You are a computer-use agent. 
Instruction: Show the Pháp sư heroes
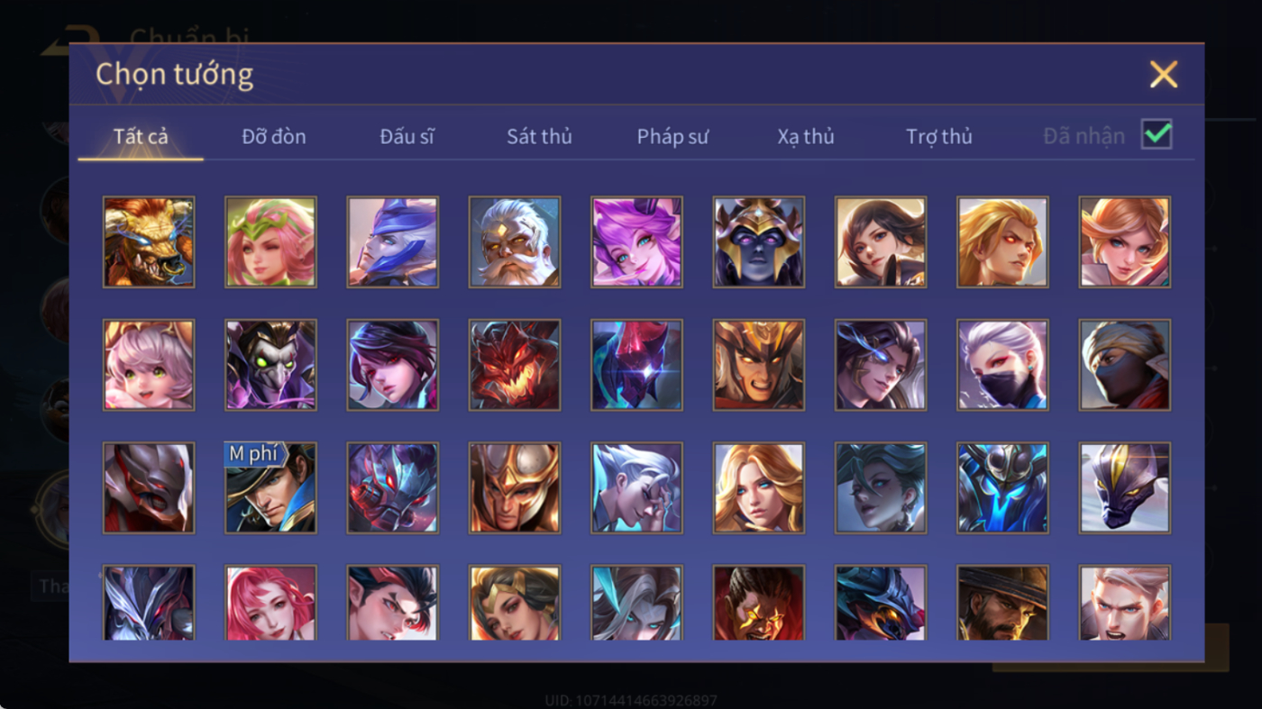point(672,136)
